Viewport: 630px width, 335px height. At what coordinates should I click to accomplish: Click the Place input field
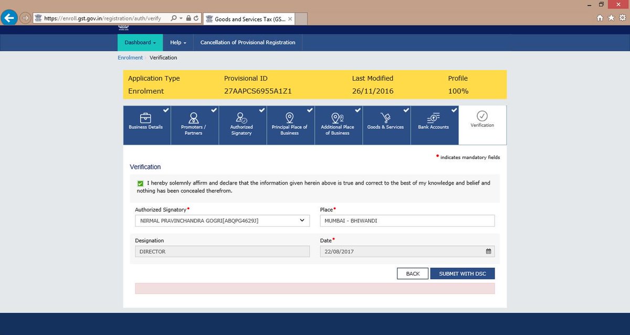coord(407,221)
